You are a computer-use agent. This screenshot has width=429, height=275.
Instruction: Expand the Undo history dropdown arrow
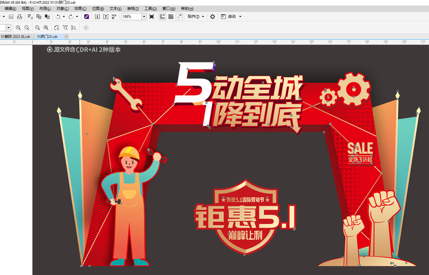click(64, 17)
